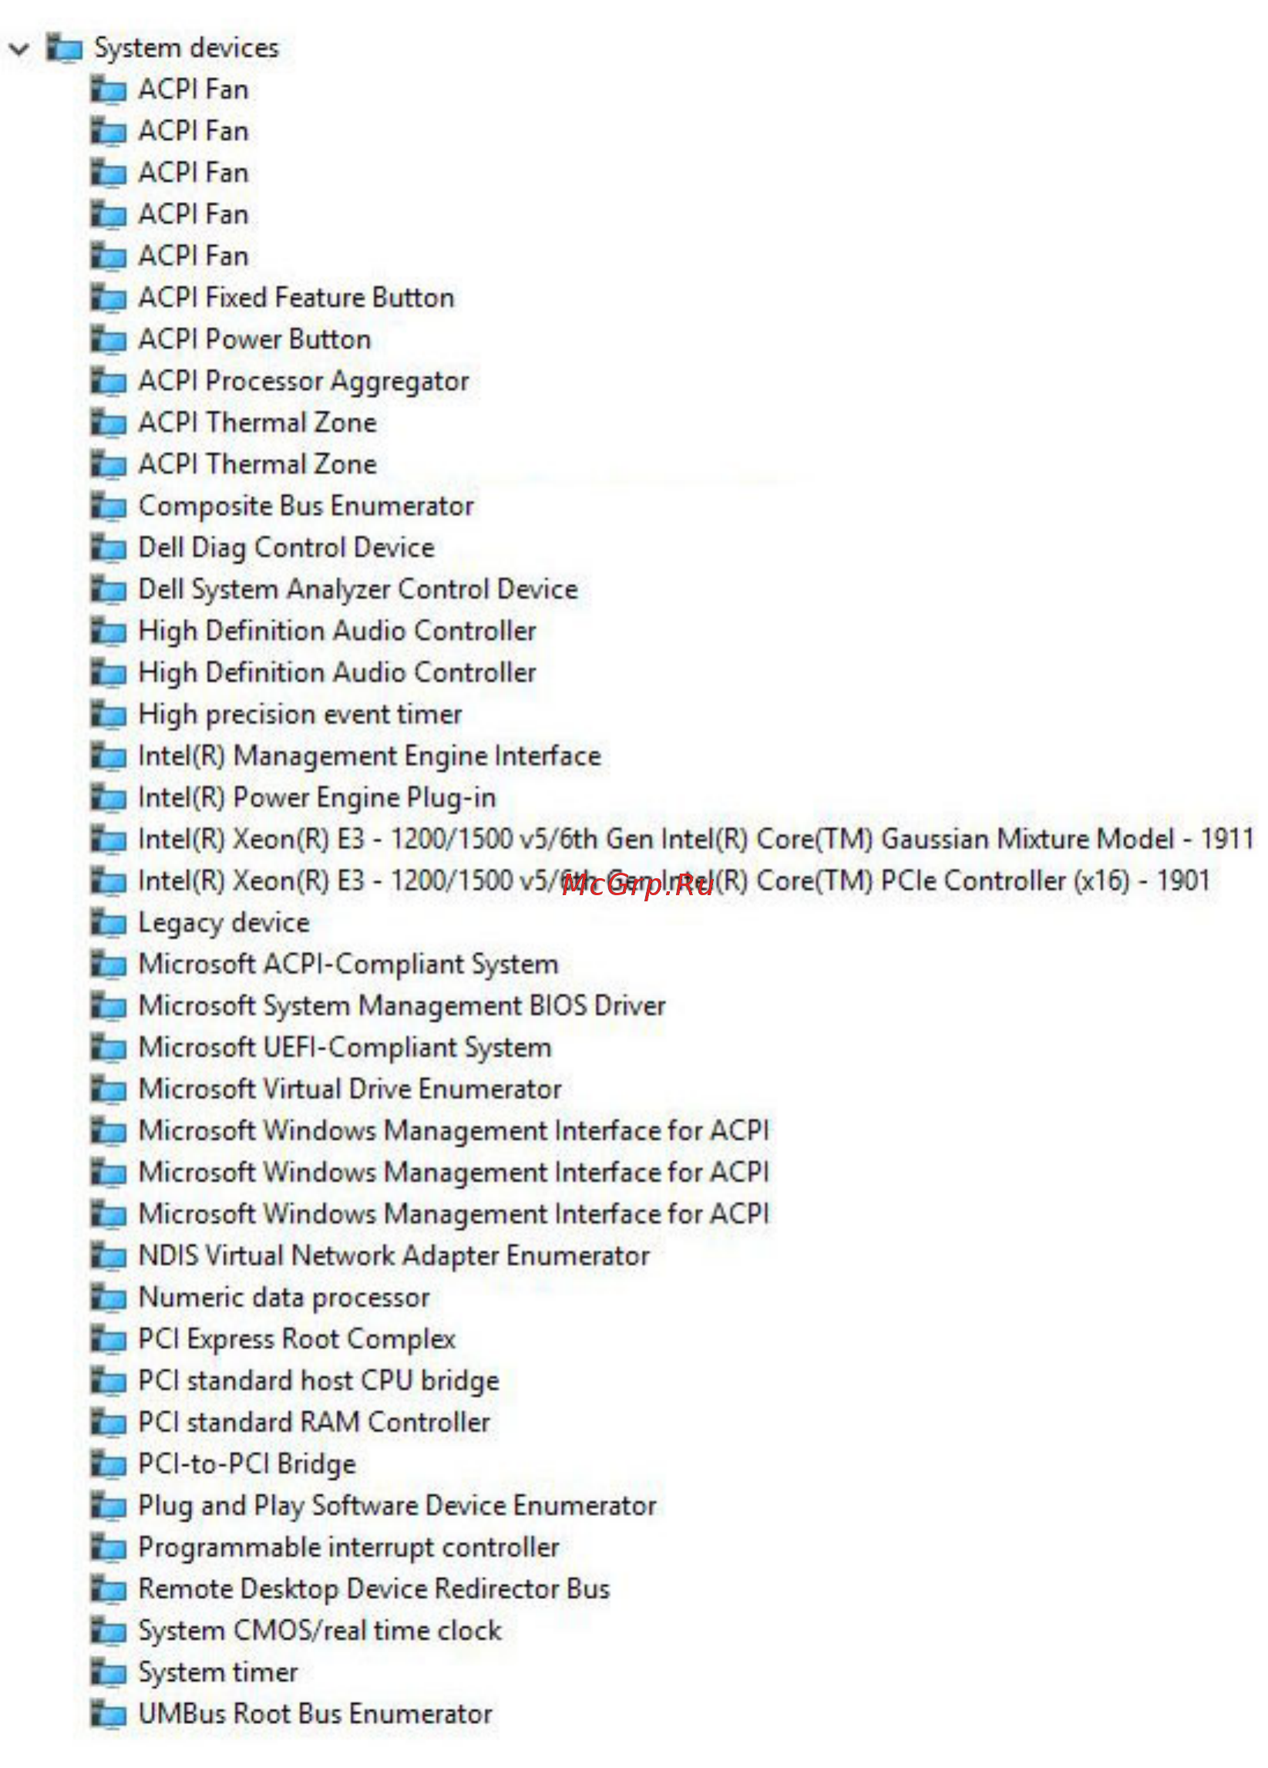Select Plug and Play Software Device Enumerator entry
The width and height of the screenshot is (1268, 1768).
point(398,1505)
